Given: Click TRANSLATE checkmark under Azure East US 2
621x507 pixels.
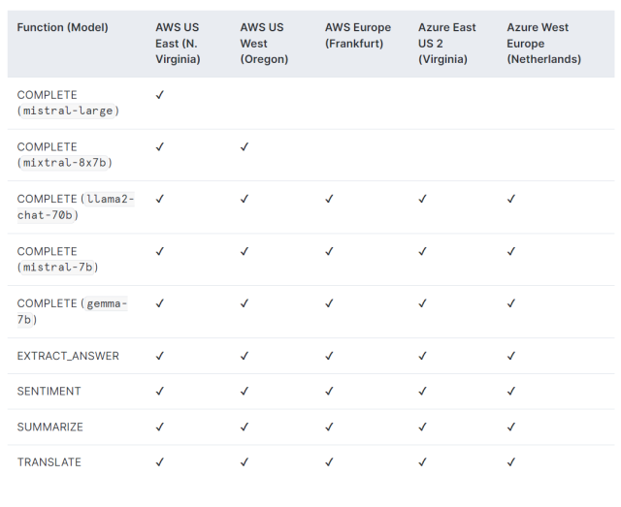Looking at the screenshot, I should pos(423,461).
